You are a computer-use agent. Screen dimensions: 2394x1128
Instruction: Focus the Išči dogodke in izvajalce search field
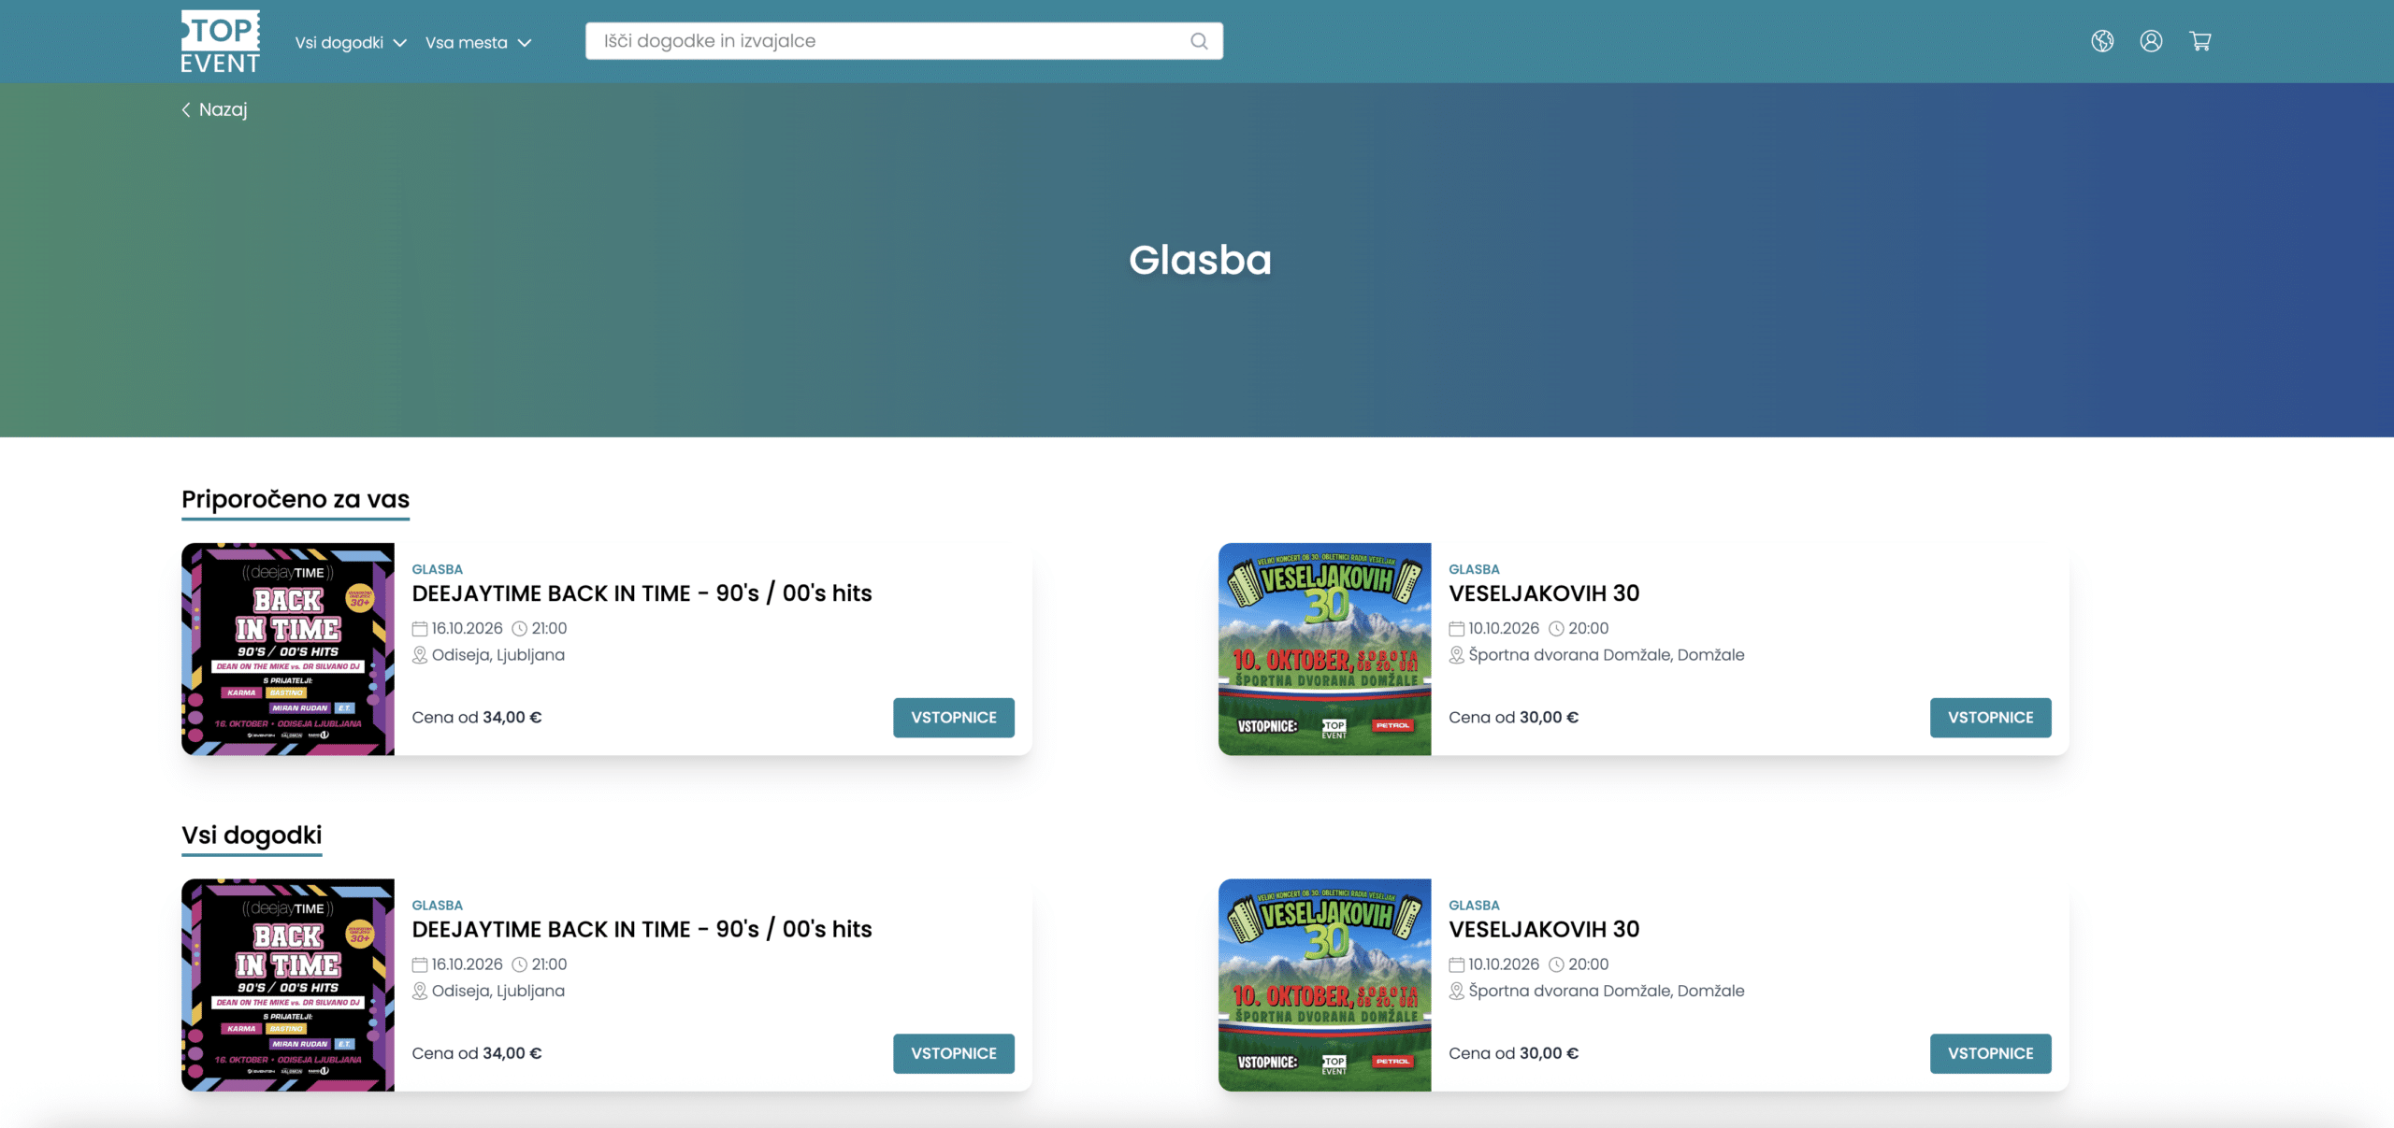tap(904, 41)
